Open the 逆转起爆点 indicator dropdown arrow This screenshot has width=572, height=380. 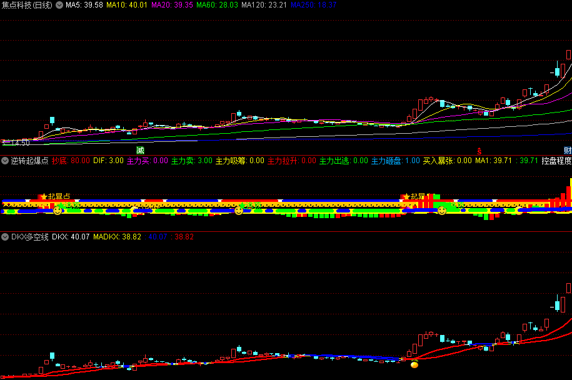pyautogui.click(x=5, y=161)
